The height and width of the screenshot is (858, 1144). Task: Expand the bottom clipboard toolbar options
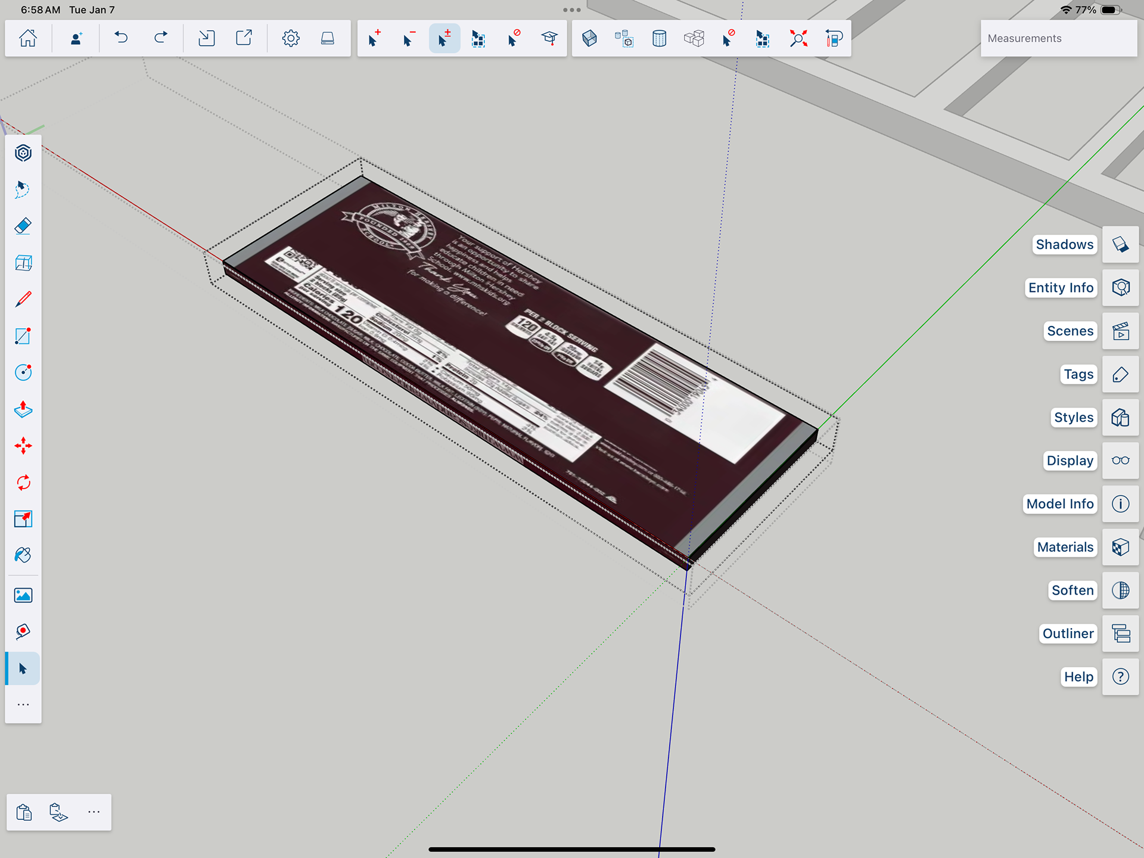coord(94,812)
